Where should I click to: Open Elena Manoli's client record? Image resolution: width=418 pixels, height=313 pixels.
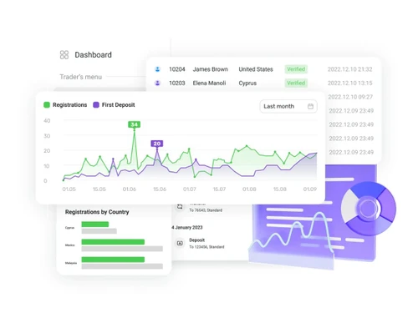pyautogui.click(x=209, y=83)
